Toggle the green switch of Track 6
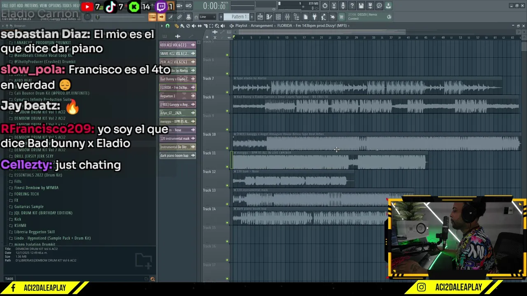The width and height of the screenshot is (527, 296). tap(227, 74)
